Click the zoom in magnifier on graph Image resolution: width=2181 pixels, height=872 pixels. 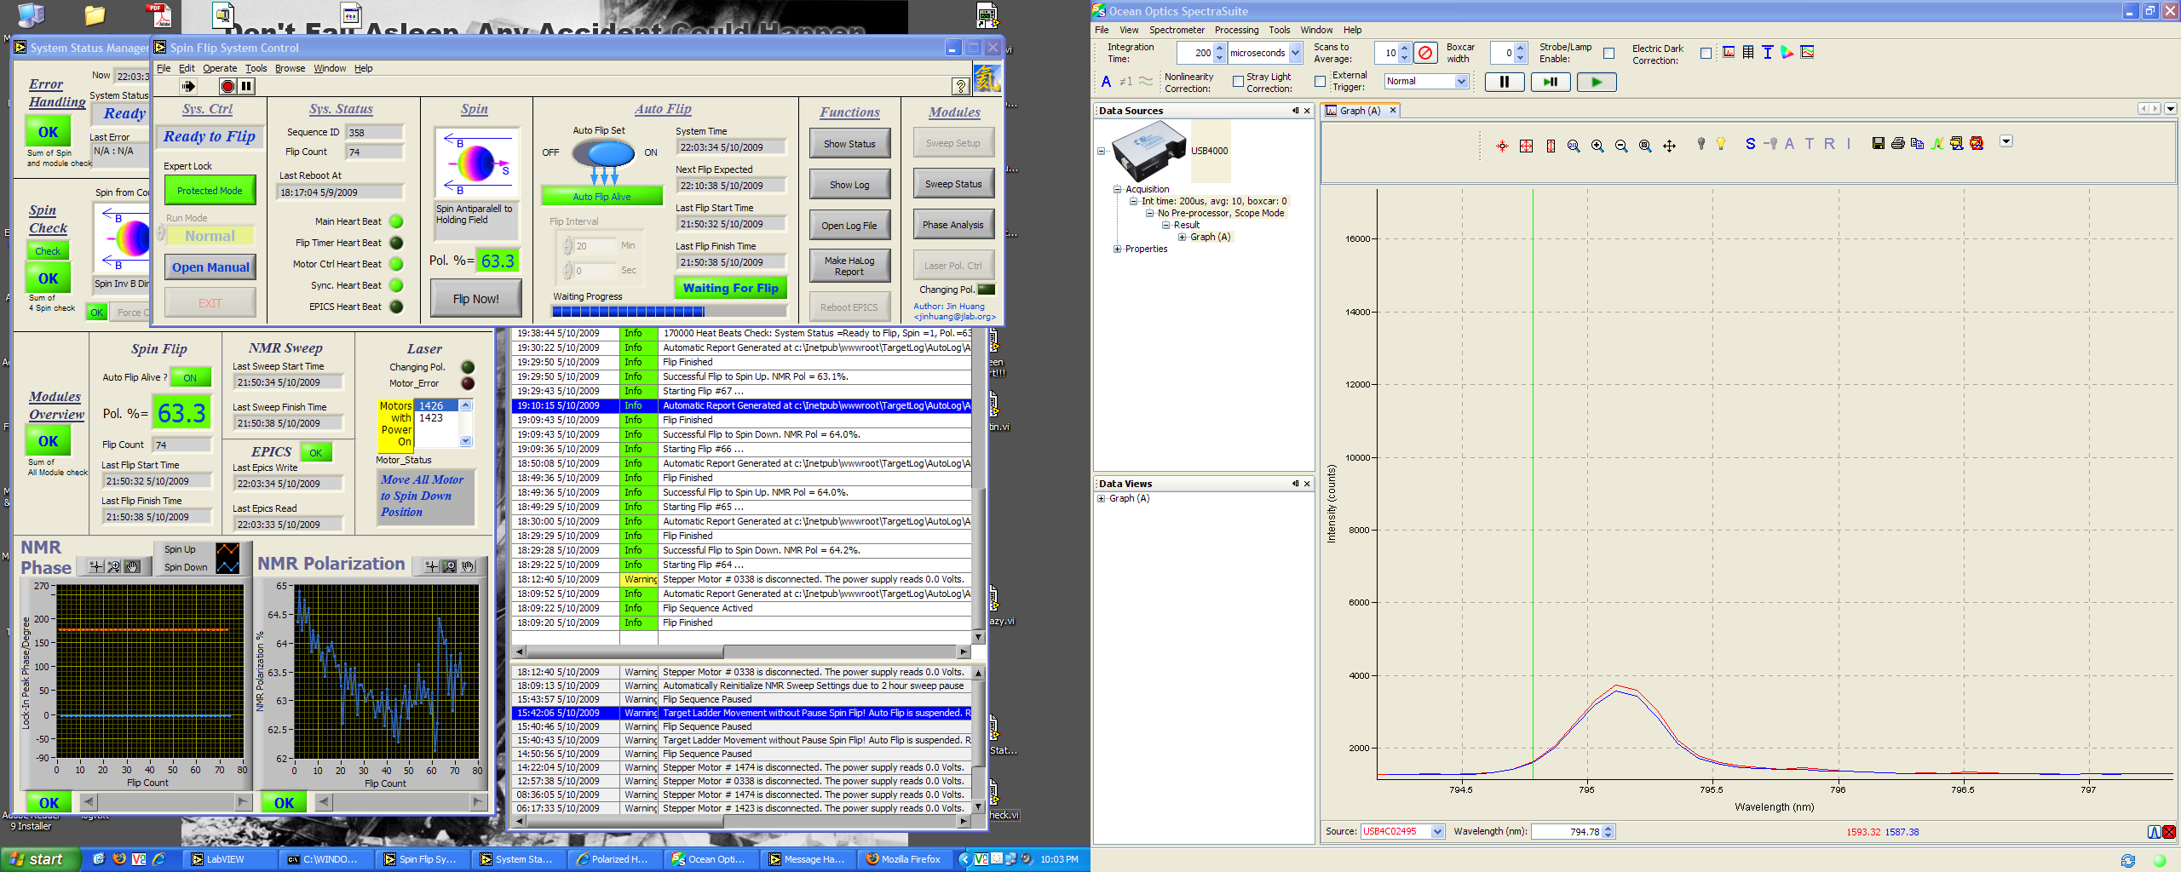click(x=1597, y=146)
